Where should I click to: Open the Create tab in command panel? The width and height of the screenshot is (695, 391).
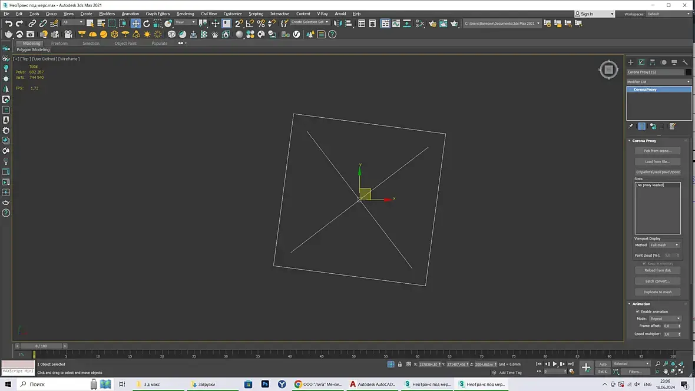tap(630, 62)
